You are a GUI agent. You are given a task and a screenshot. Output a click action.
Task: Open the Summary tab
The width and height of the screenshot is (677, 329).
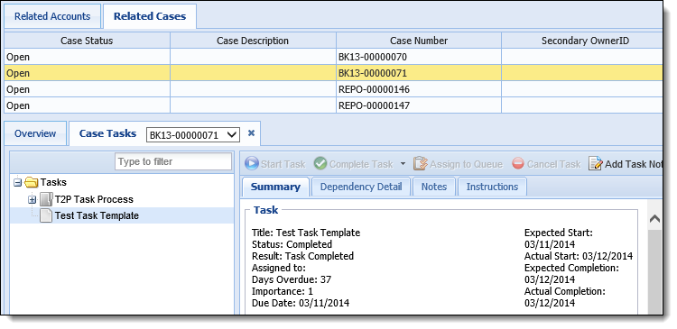click(x=275, y=187)
